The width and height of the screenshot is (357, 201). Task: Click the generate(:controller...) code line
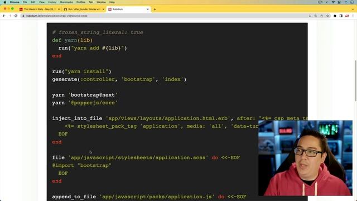click(119, 79)
